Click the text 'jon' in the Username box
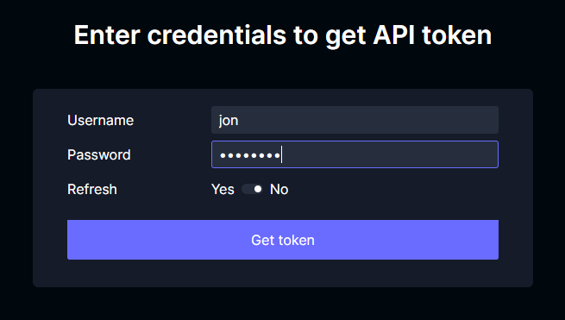 click(x=229, y=121)
